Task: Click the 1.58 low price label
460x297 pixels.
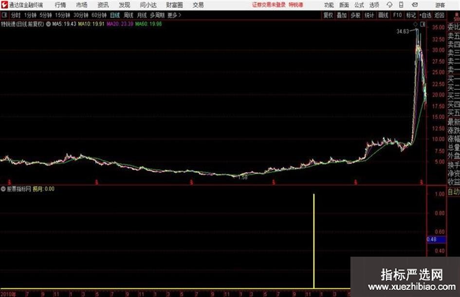Action: click(x=242, y=178)
